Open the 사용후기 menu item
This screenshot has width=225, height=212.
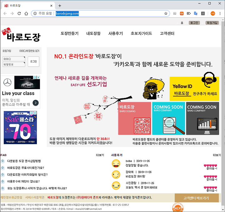[116, 33]
